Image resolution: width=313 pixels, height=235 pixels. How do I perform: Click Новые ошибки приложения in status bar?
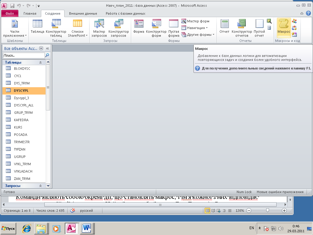[x=280, y=192]
